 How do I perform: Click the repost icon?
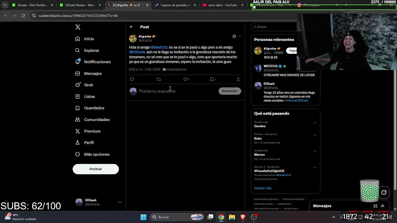pos(159,79)
